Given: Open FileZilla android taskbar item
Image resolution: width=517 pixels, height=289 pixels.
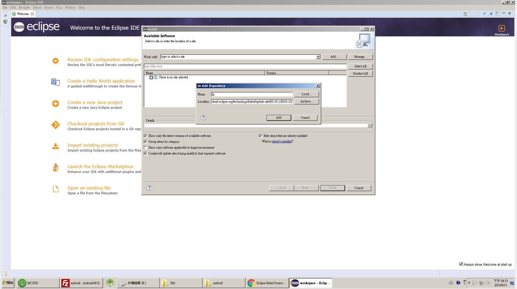Looking at the screenshot, I should (82, 283).
